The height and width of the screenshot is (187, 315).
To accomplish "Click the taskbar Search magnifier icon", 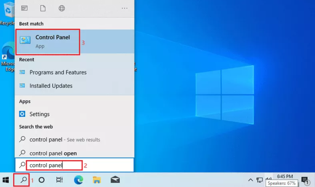I will pos(23,180).
